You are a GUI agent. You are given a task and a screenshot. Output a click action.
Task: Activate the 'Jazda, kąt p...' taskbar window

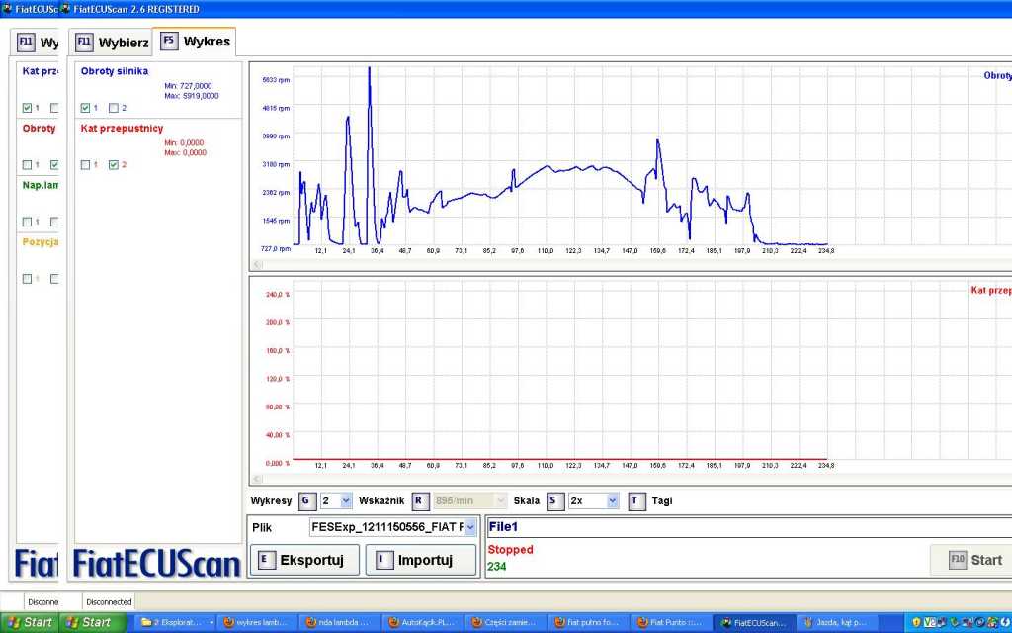(x=833, y=622)
